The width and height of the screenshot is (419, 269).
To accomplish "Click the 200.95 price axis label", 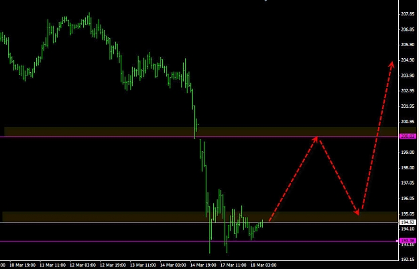I will [408, 122].
